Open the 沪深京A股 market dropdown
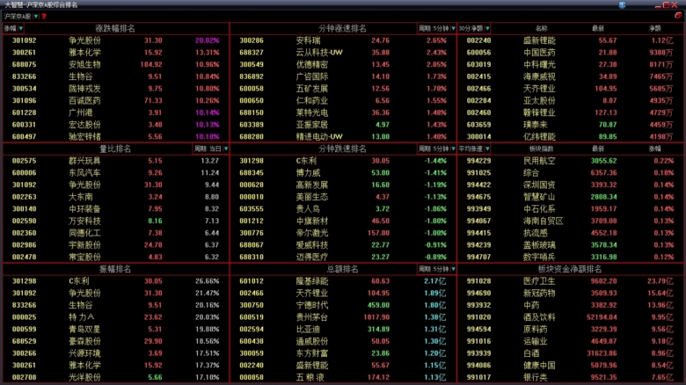 [21, 17]
